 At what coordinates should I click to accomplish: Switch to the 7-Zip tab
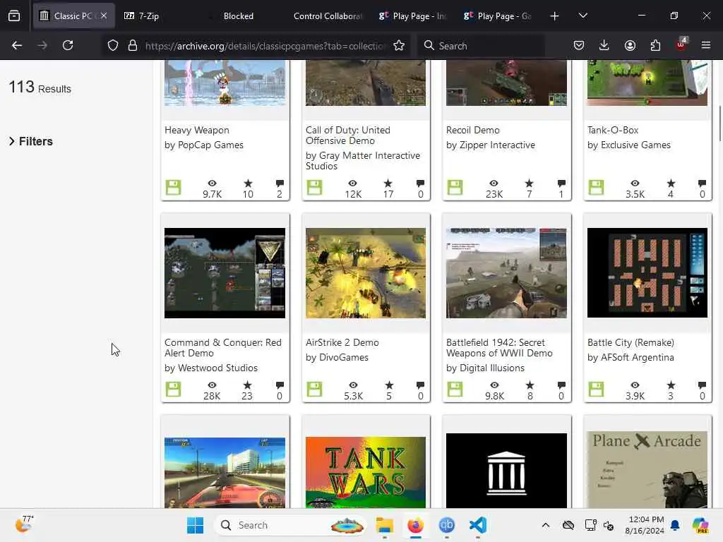[148, 16]
